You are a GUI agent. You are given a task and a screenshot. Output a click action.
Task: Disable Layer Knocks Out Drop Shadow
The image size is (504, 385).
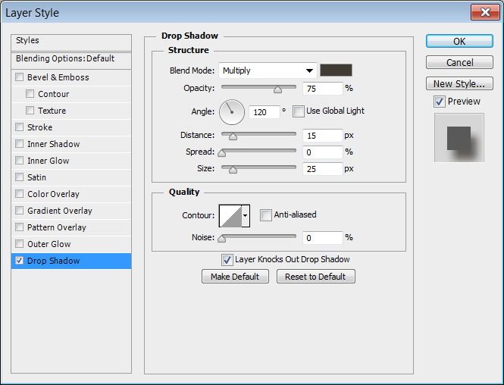click(x=227, y=259)
